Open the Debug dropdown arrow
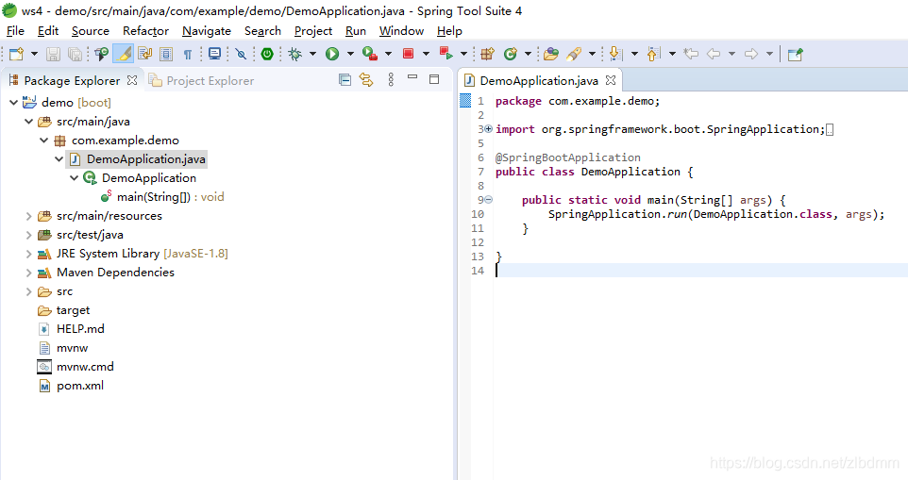This screenshot has height=480, width=908. [312, 54]
